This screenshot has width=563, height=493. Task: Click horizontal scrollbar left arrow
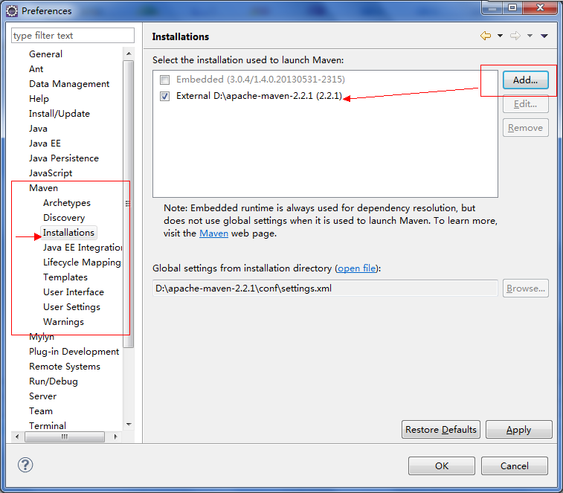[17, 436]
